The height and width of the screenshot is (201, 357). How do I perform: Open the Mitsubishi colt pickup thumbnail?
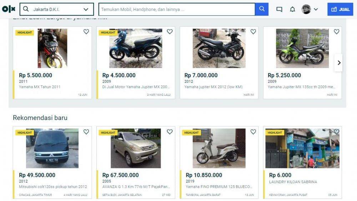pos(52,148)
